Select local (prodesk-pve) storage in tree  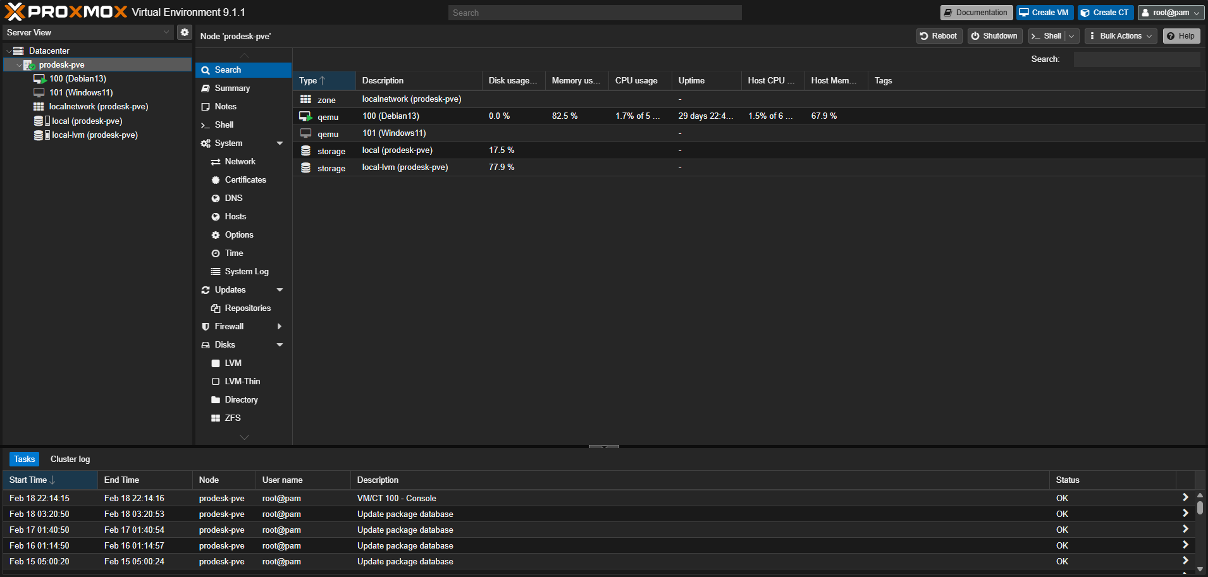pyautogui.click(x=87, y=121)
